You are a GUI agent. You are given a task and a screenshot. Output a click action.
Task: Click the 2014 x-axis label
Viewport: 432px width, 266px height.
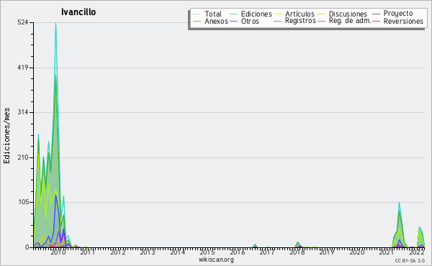point(177,252)
